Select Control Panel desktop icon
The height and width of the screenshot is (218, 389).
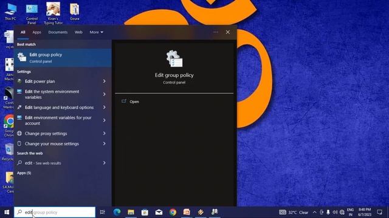(x=32, y=14)
